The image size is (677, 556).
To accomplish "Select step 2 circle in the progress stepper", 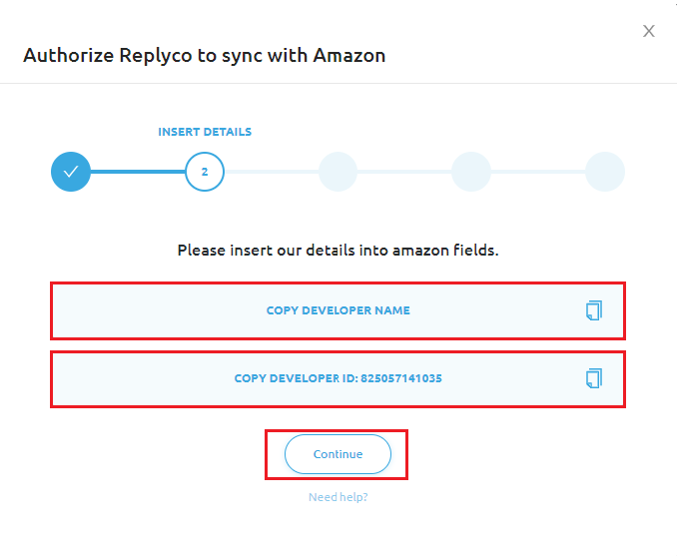I will (x=205, y=172).
